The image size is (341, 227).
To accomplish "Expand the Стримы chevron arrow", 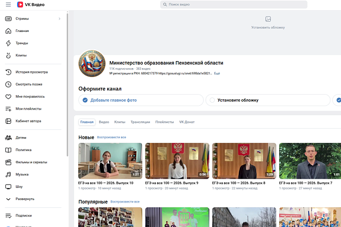I will pyautogui.click(x=59, y=19).
